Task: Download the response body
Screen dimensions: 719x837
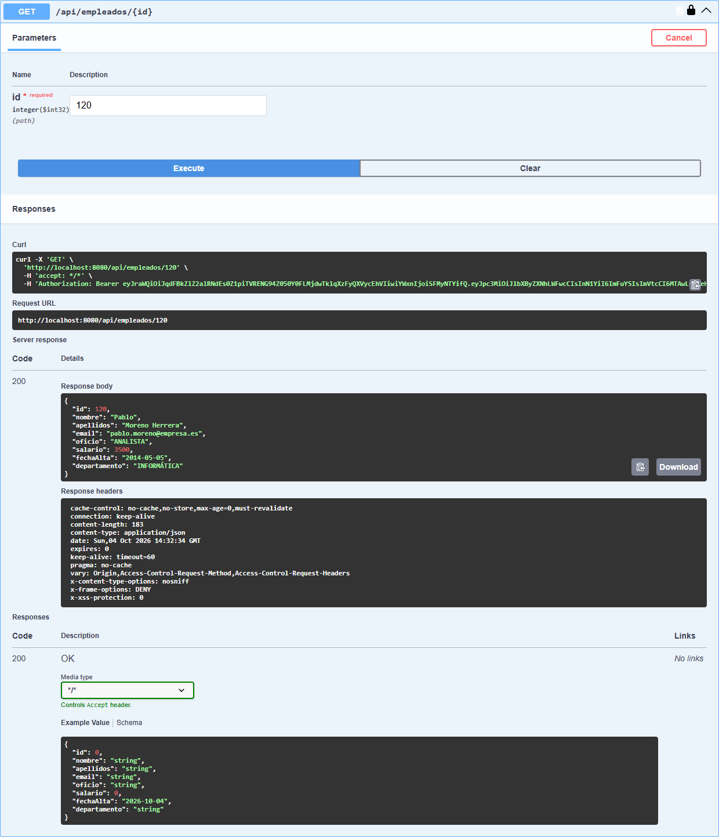Action: 678,467
